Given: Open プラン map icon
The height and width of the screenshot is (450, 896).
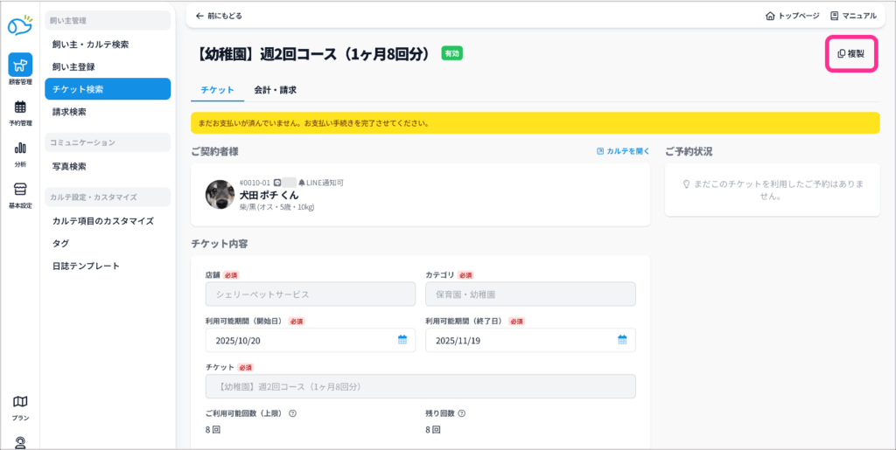Looking at the screenshot, I should [x=20, y=406].
